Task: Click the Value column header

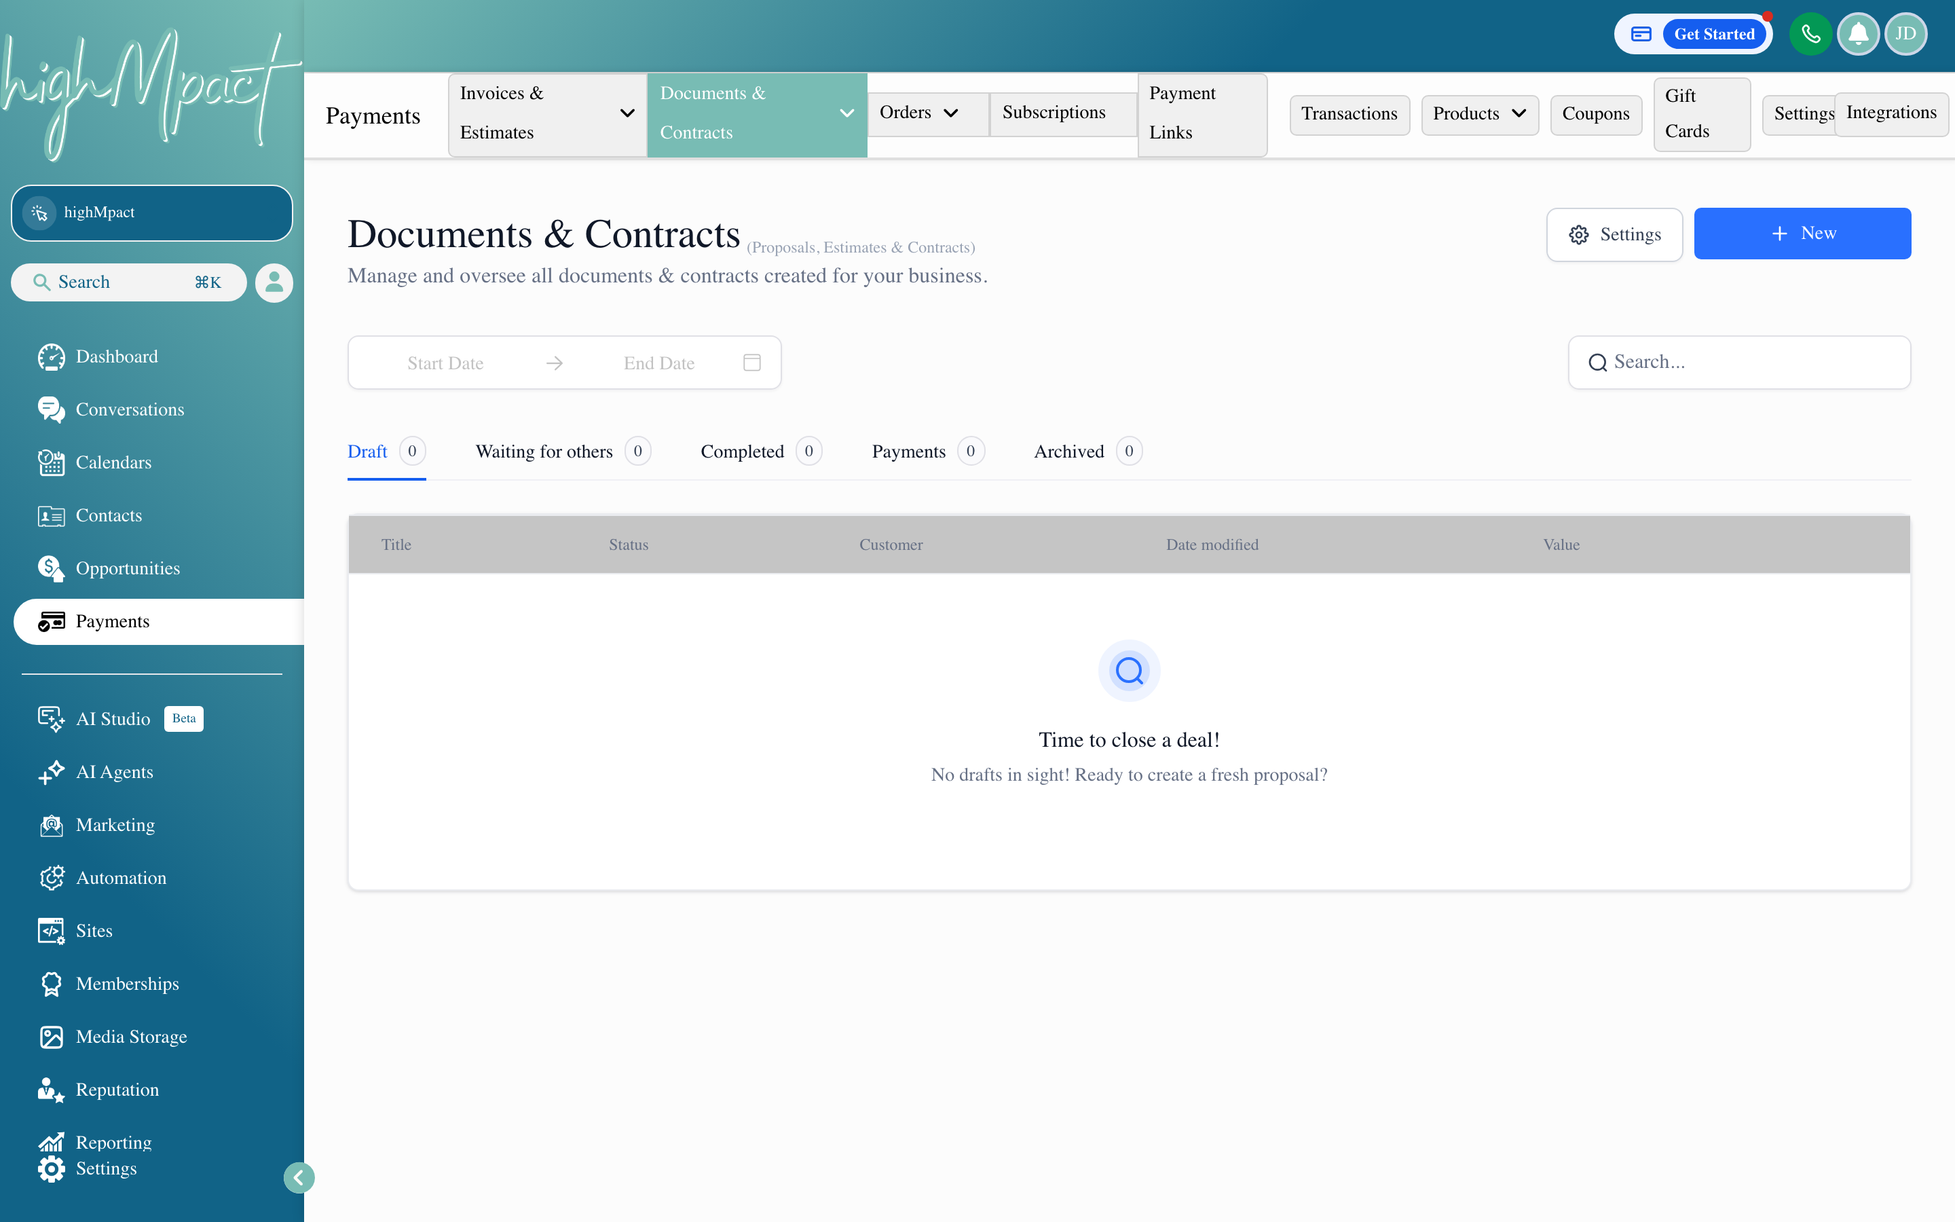Action: (x=1561, y=544)
